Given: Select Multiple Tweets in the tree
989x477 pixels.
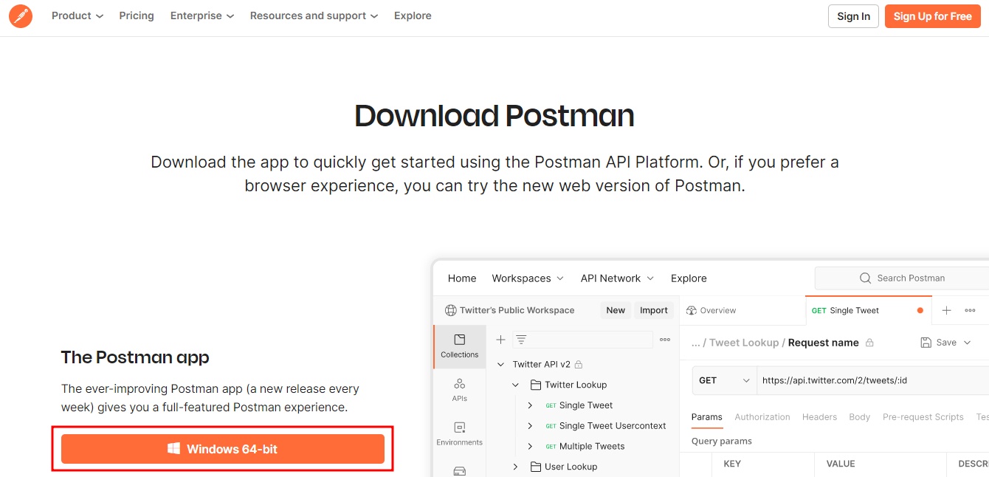Looking at the screenshot, I should (x=592, y=446).
